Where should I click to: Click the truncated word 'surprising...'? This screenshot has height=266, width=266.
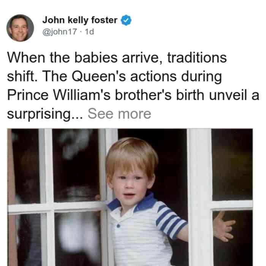click(45, 114)
